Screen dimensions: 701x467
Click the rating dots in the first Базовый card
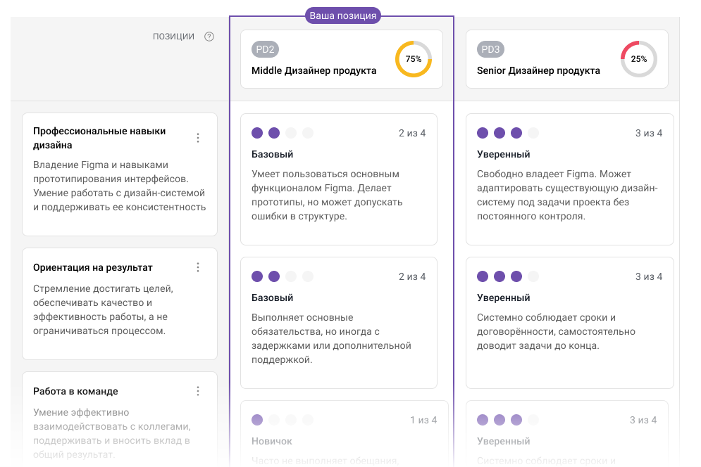tap(282, 133)
